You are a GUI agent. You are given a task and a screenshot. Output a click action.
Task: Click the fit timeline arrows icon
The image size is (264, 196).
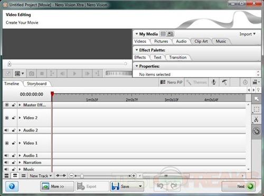[x=61, y=175]
